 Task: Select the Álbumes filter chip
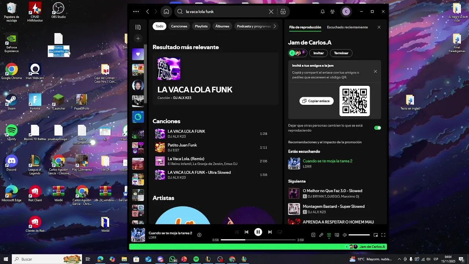pyautogui.click(x=222, y=26)
